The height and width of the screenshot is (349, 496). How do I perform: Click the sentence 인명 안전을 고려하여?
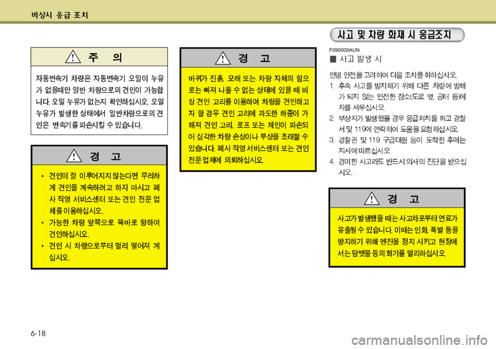click(x=393, y=75)
